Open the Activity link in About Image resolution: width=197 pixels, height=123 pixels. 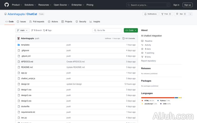point(148,45)
